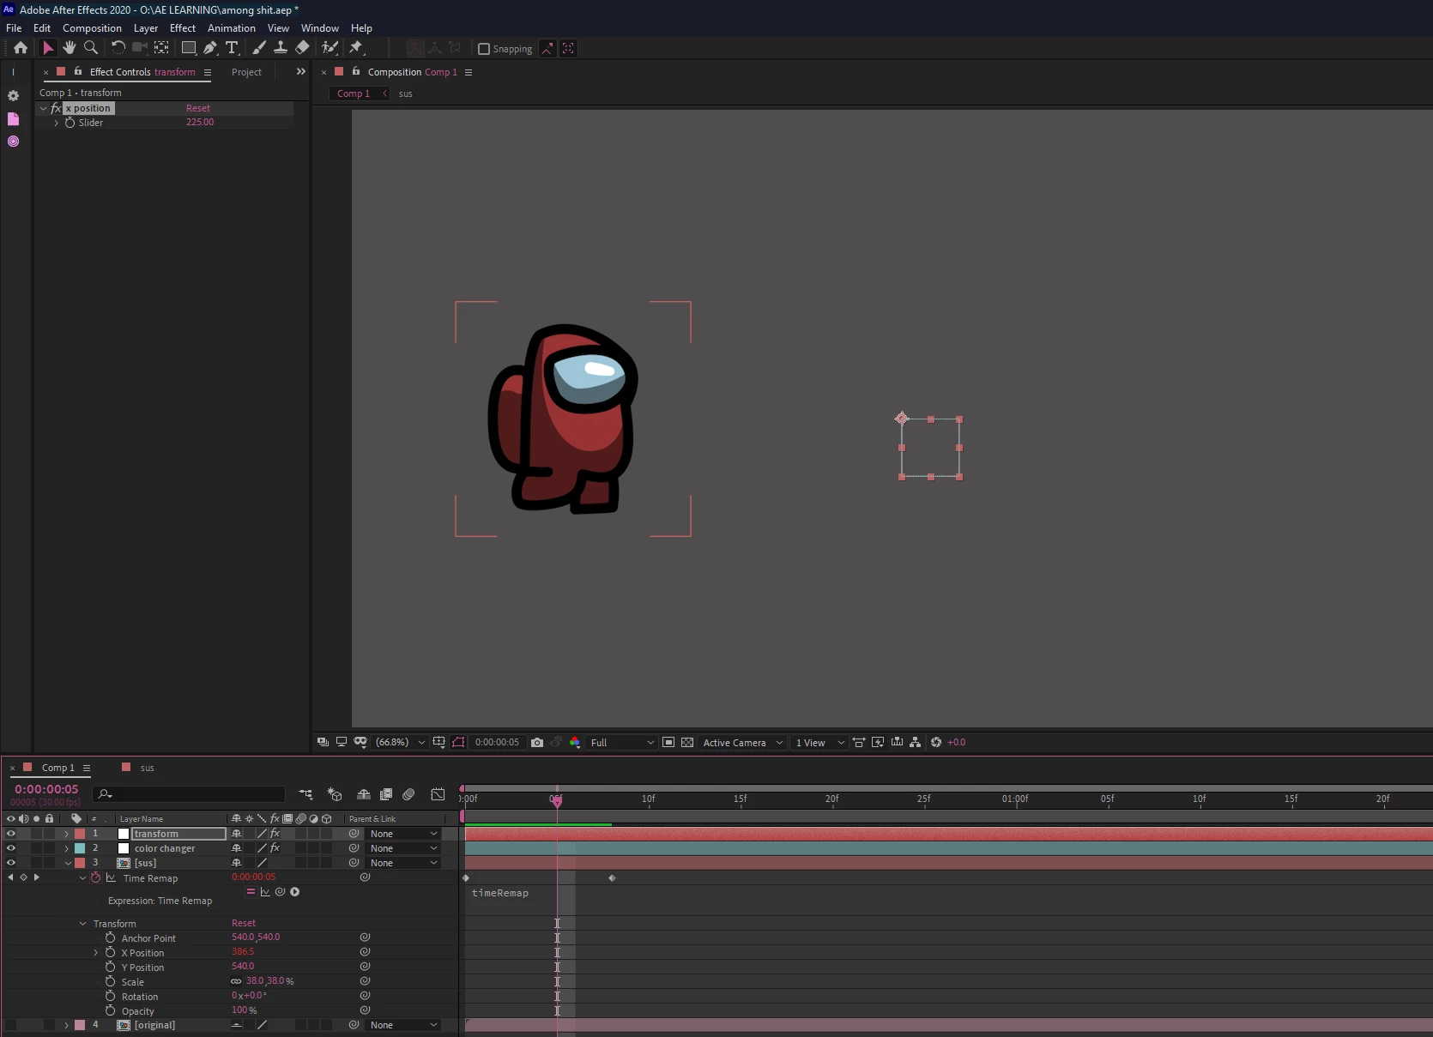Image resolution: width=1433 pixels, height=1037 pixels.
Task: Hide the transform layer with its eye
Action: (x=11, y=834)
